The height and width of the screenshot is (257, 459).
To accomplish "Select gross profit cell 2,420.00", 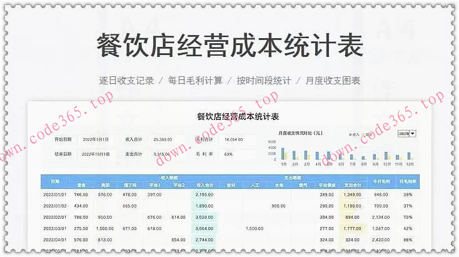I will click(x=381, y=239).
